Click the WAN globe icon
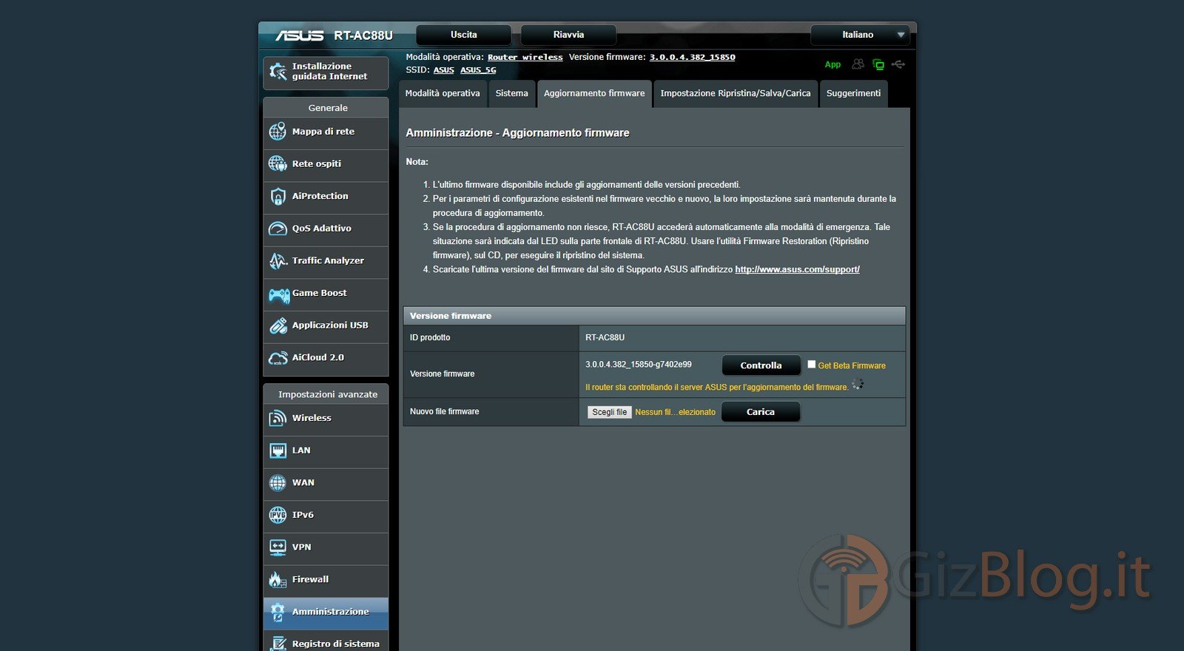Screen dimensions: 1184x651 point(277,483)
